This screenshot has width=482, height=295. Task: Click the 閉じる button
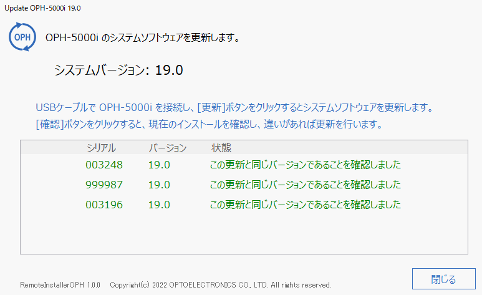pos(443,279)
